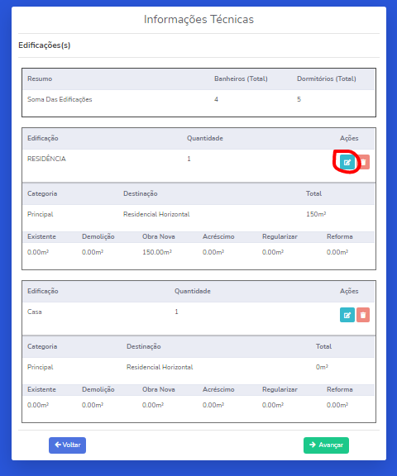Click Residencial Horizontal destination for Casa

tap(160, 367)
